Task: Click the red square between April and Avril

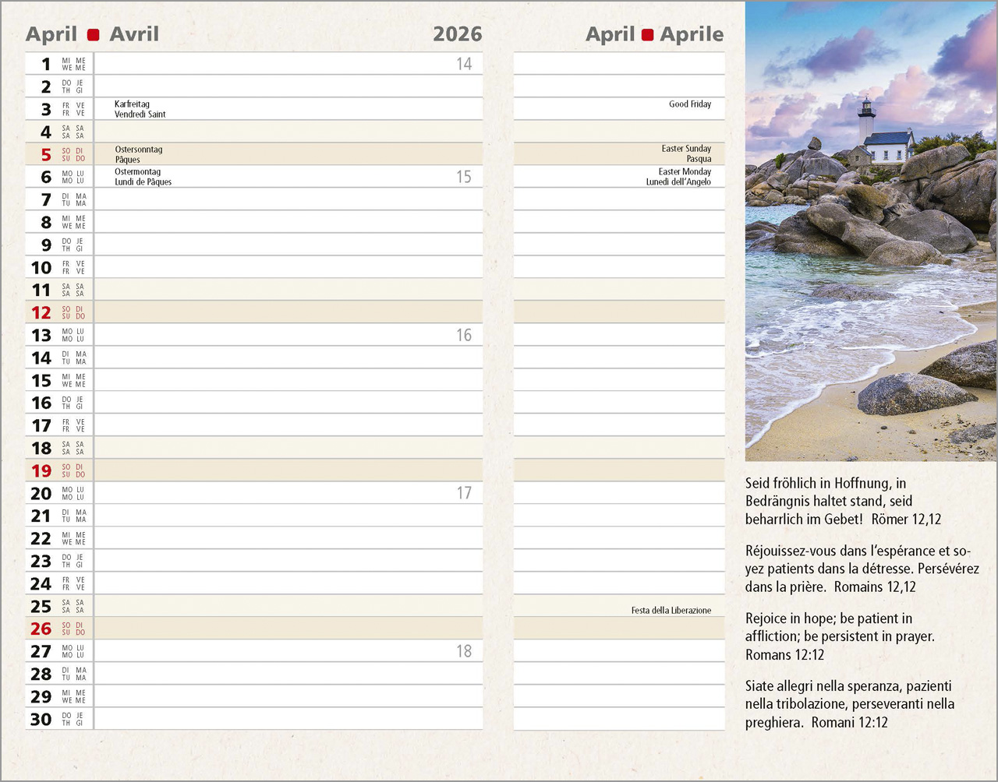Action: [x=94, y=34]
